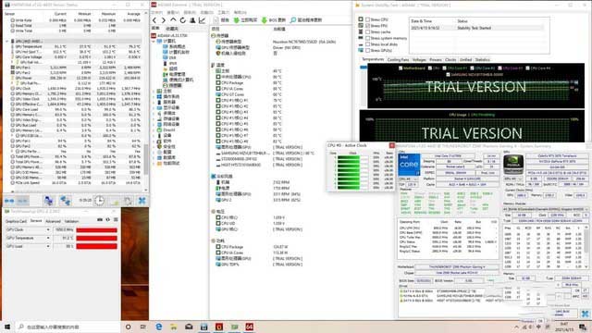Go up one level in AIDA64
This screenshot has height=333, width=592.
click(x=173, y=20)
